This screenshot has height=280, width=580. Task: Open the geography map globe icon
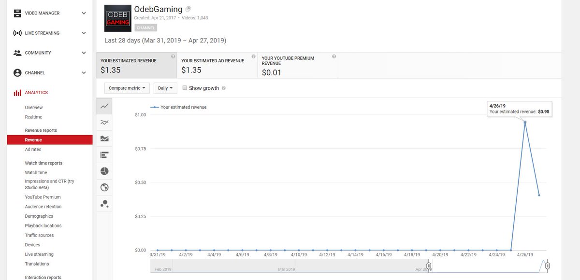(x=104, y=187)
